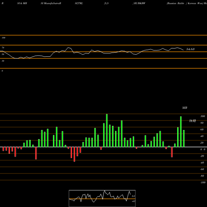Click the RSI axis label 30
Screen dimensions: 207x207
tap(3, 61)
